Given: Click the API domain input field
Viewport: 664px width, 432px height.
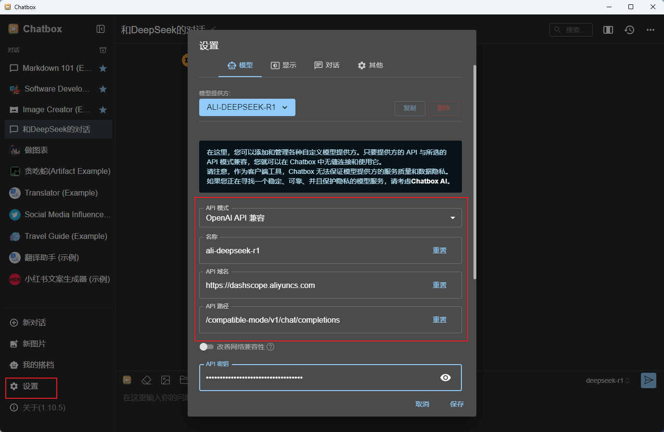Looking at the screenshot, I should coord(313,286).
